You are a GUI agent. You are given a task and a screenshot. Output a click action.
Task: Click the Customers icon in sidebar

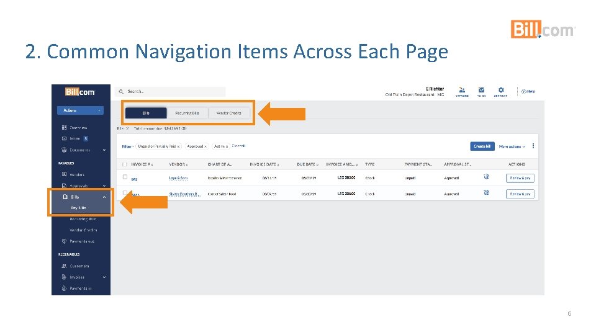pos(64,266)
